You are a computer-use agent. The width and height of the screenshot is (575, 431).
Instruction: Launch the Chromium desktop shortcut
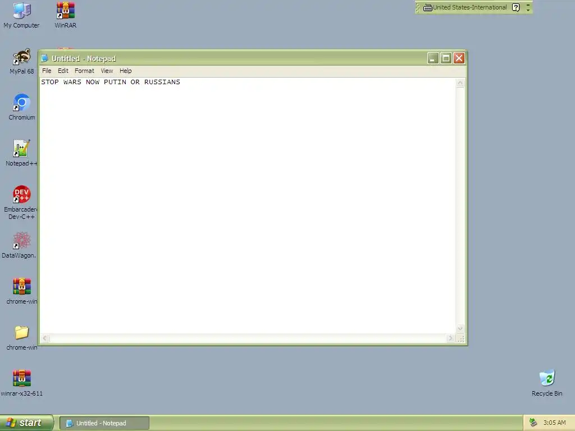(x=22, y=107)
